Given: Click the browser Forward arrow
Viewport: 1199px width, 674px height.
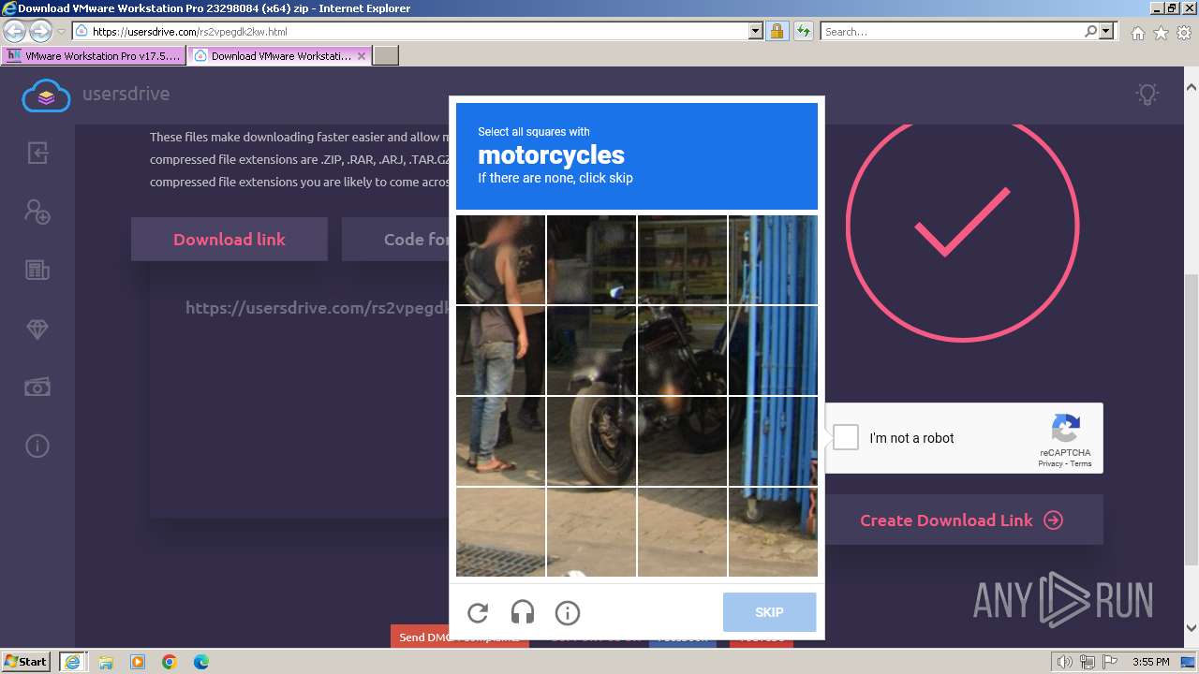Looking at the screenshot, I should (x=40, y=31).
